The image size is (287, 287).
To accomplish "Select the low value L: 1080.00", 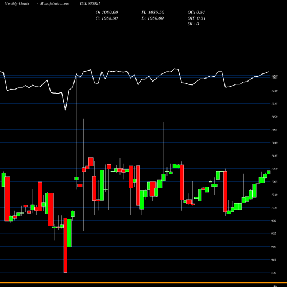I will point(153,18).
